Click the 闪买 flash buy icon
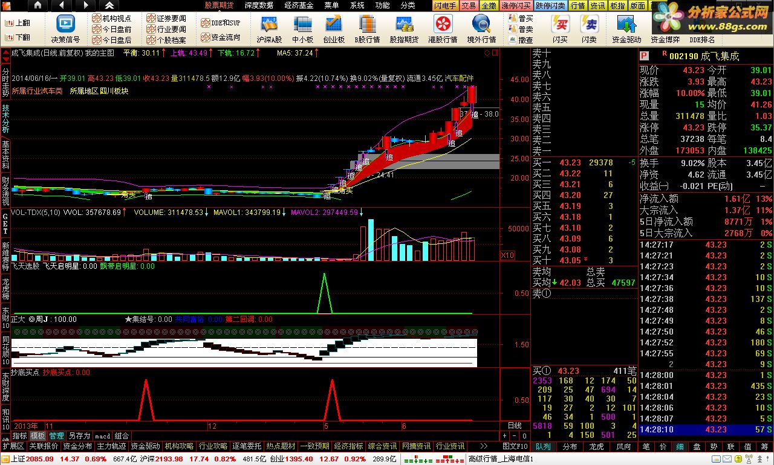This screenshot has width=774, height=465. (x=560, y=29)
